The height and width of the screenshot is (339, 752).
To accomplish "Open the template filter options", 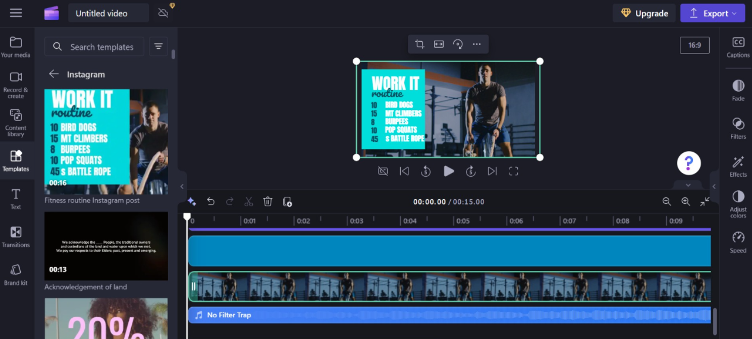I will (158, 46).
